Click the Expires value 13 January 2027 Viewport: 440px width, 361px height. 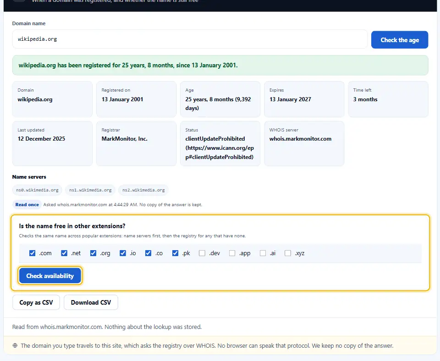(x=290, y=99)
